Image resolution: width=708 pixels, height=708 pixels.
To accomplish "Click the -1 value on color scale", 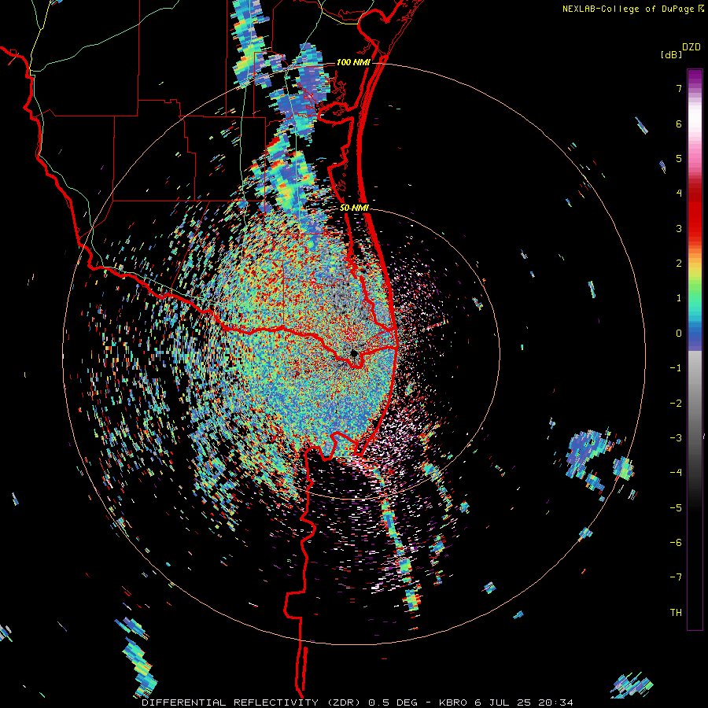I will point(676,368).
